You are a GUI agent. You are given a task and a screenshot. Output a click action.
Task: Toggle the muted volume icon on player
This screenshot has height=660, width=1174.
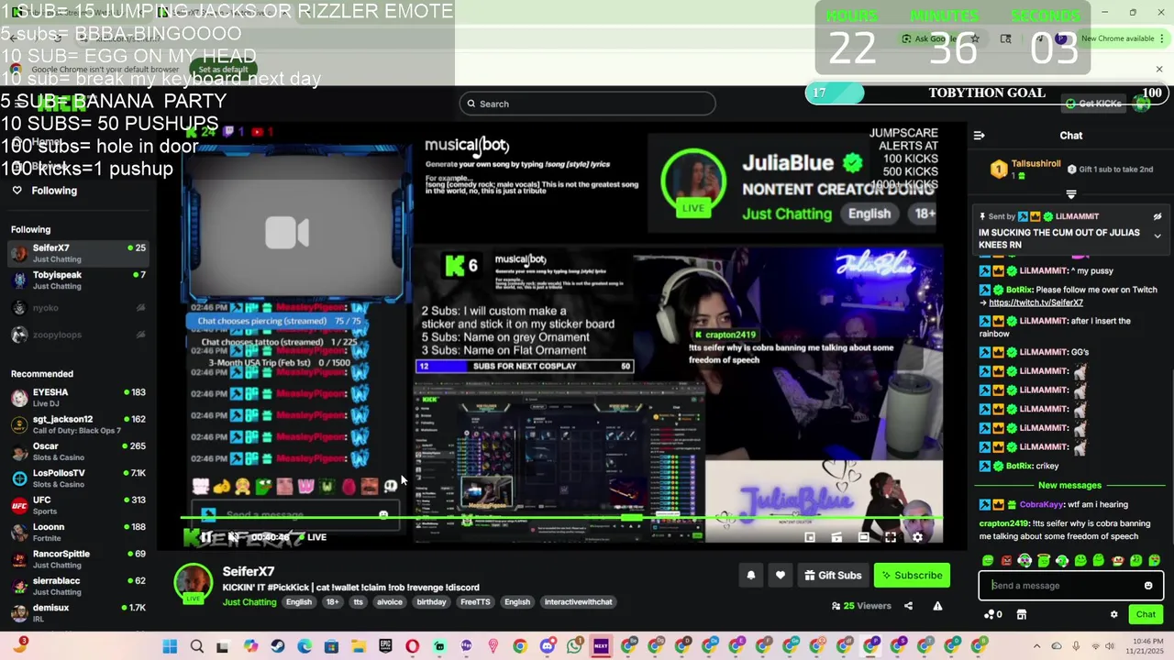pos(234,537)
